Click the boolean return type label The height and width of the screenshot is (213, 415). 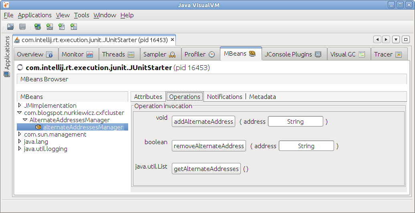point(156,142)
